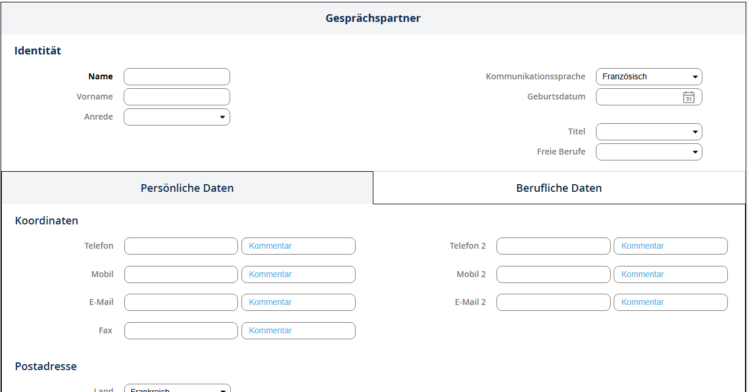Screen dimensions: 748x392
Task: Click the Fax number field
Action: pyautogui.click(x=180, y=331)
